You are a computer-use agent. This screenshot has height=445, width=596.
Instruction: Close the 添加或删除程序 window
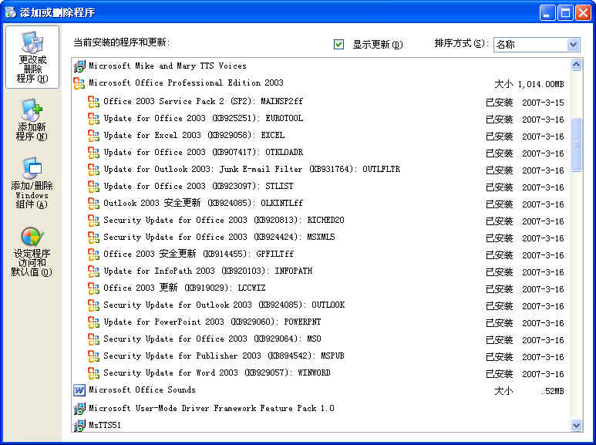(583, 13)
